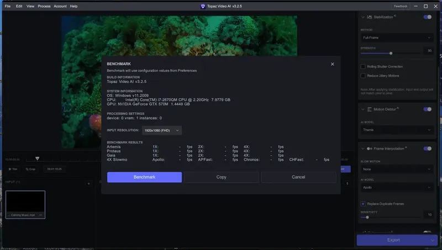
Task: Collapse the Motion Deblur section chevron
Action: tap(363, 109)
